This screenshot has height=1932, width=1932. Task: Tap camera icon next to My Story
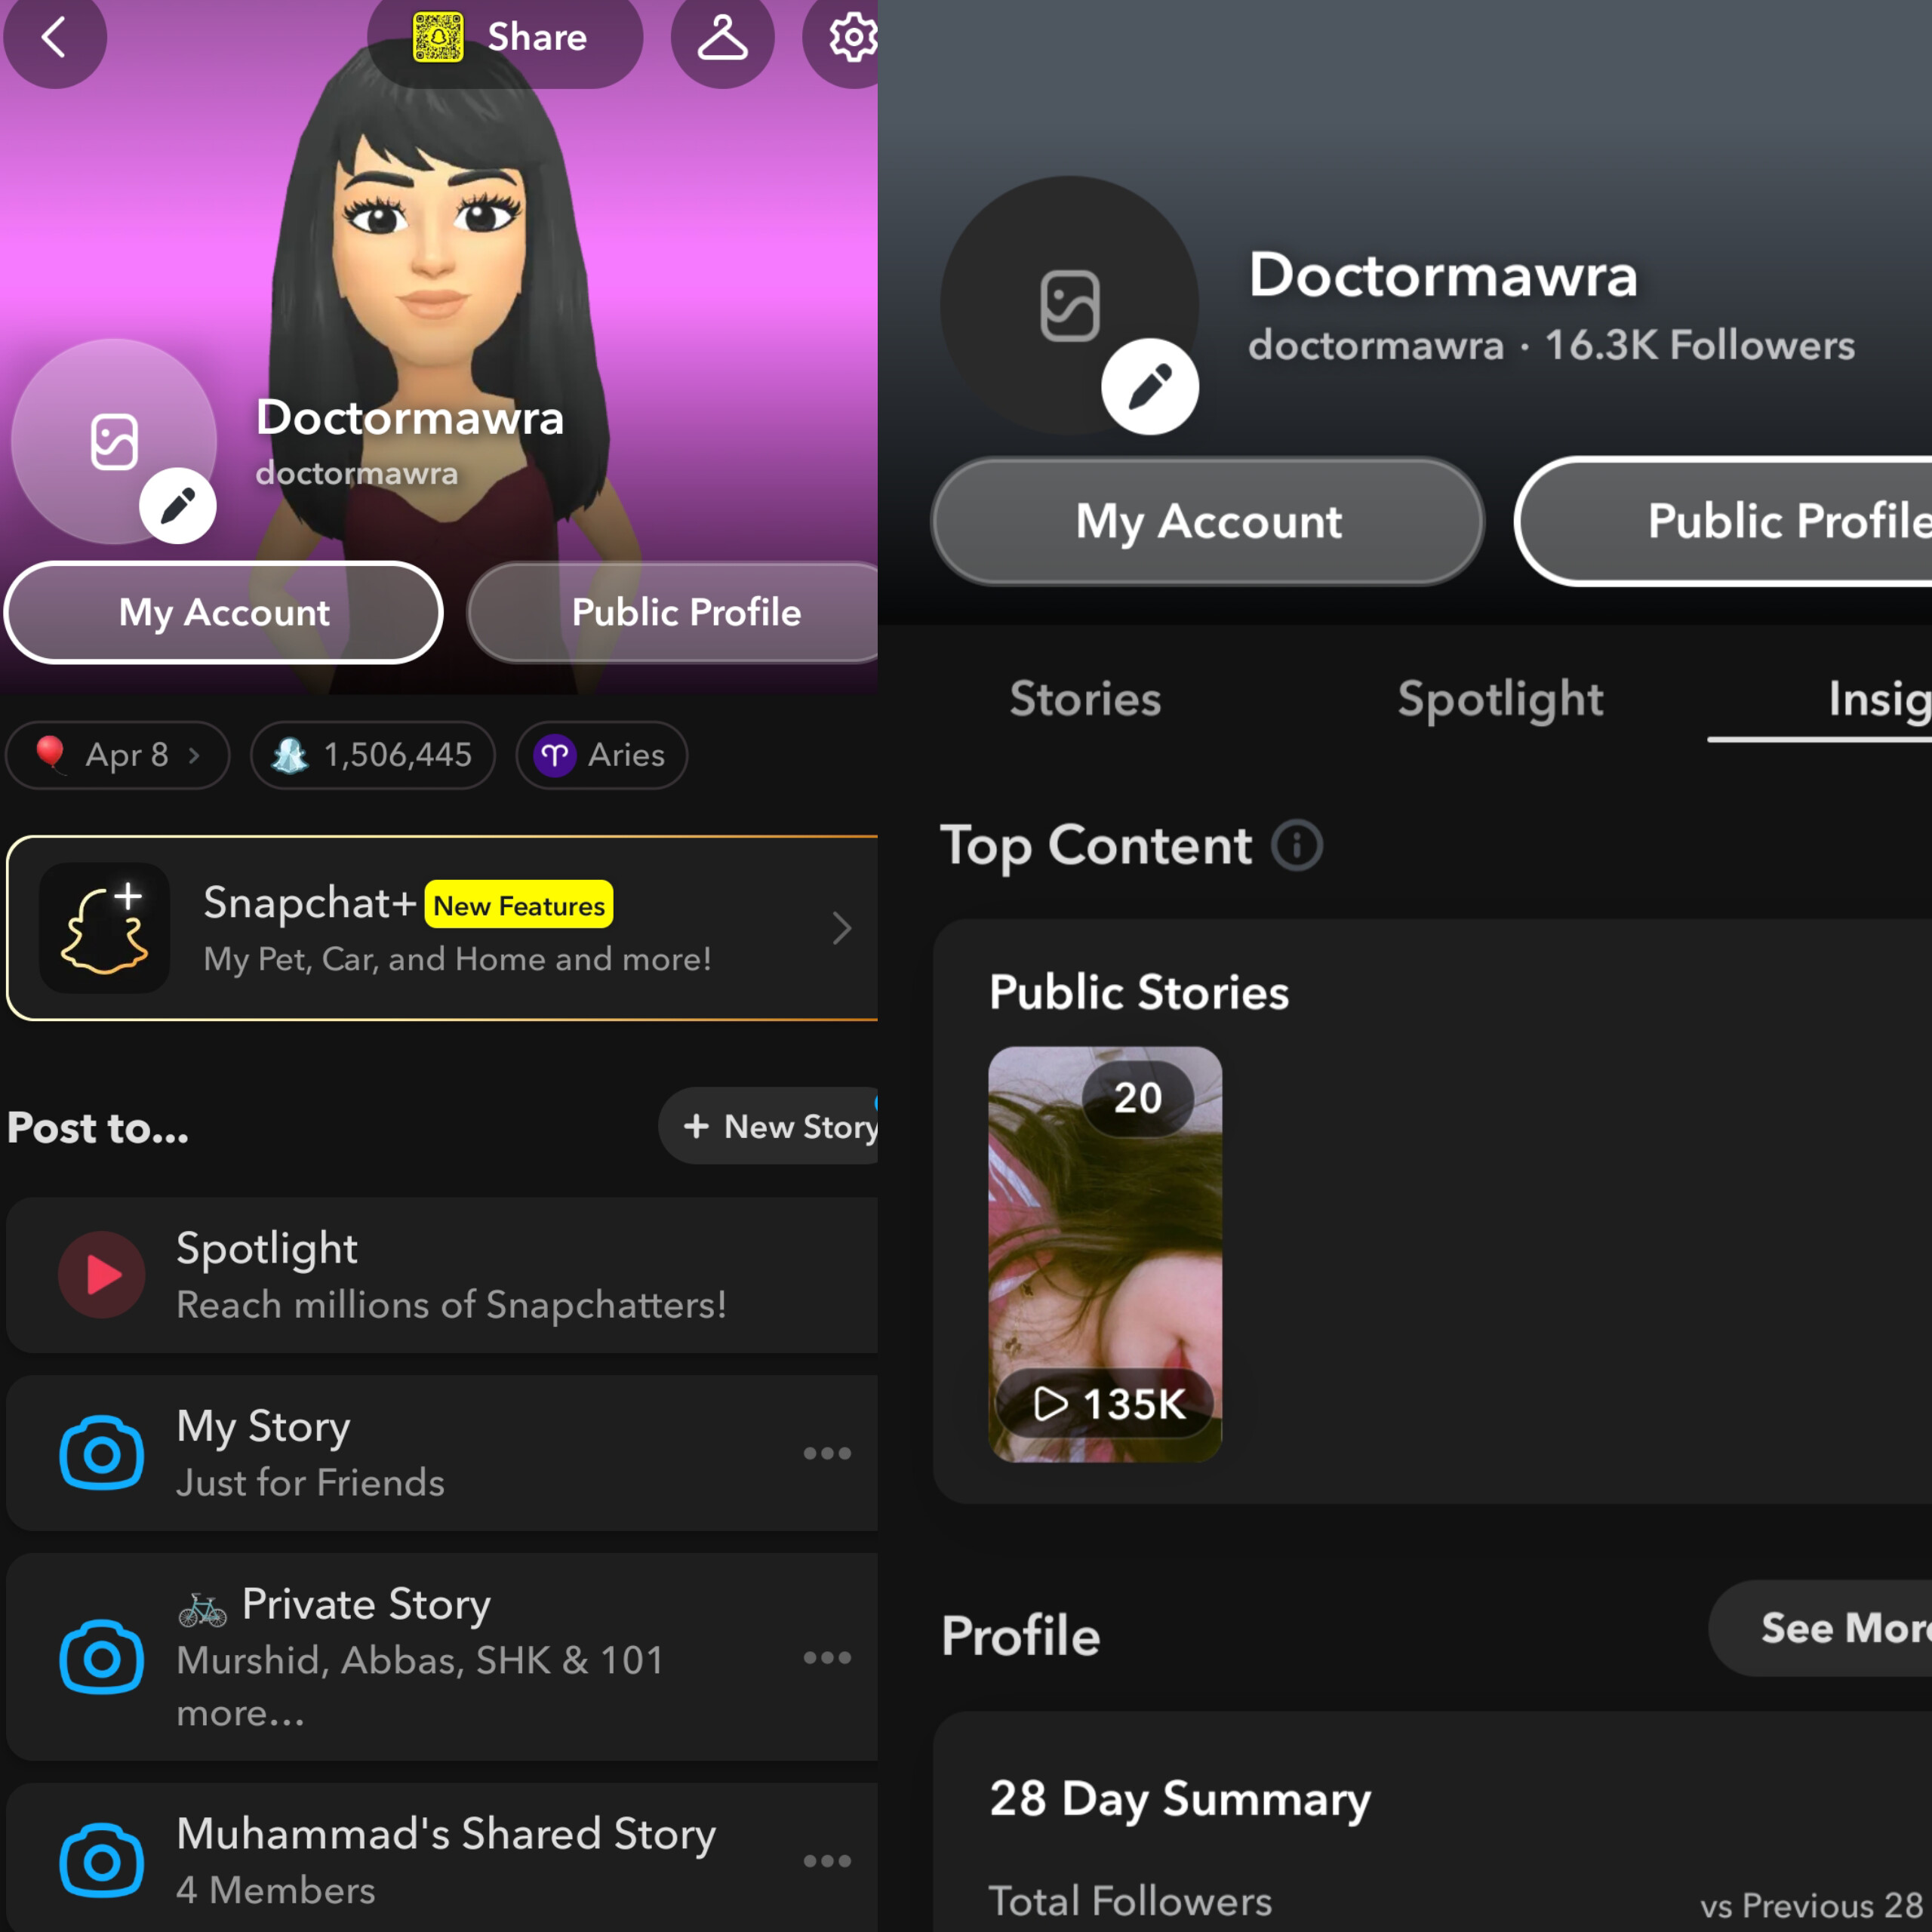tap(102, 1452)
